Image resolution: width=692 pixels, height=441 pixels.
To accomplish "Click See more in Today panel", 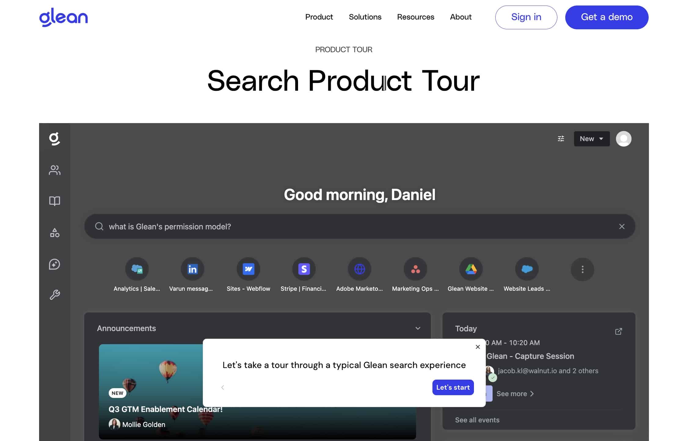I will pos(515,394).
